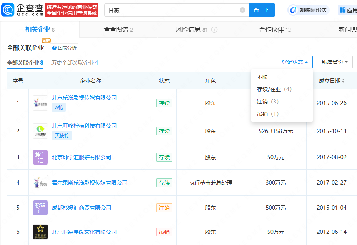Switch to the 合作伙伴 tab
357x245 pixels.
click(275, 30)
